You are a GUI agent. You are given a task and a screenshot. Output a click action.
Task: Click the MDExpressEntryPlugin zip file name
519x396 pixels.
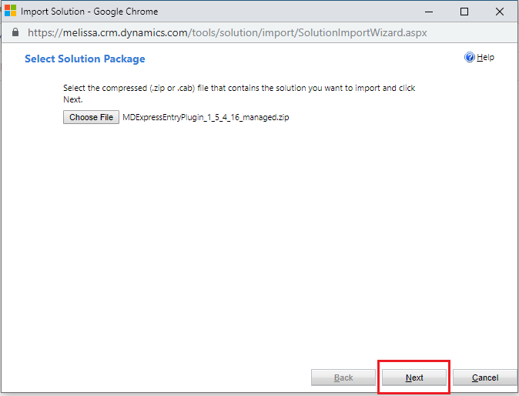(x=206, y=118)
